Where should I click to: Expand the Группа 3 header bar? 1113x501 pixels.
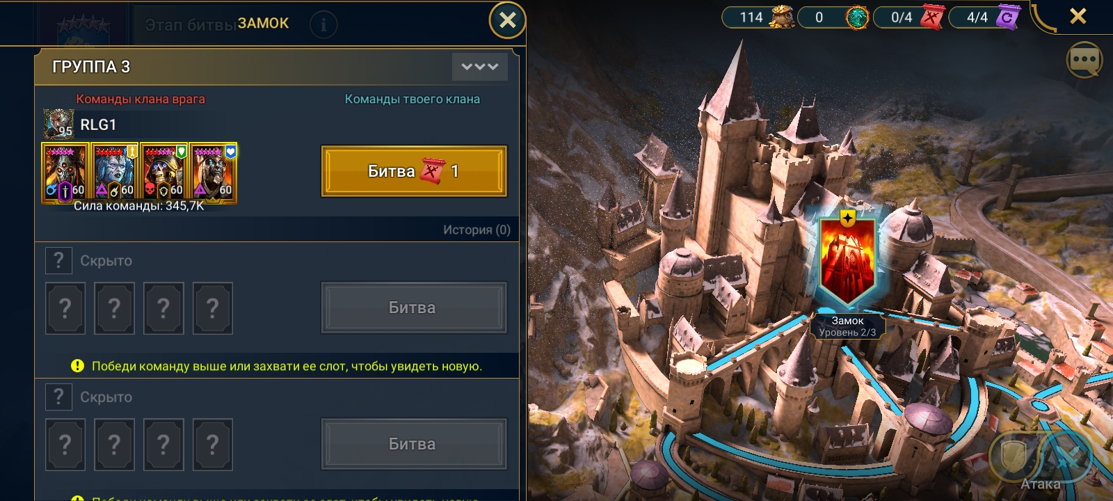[x=277, y=67]
